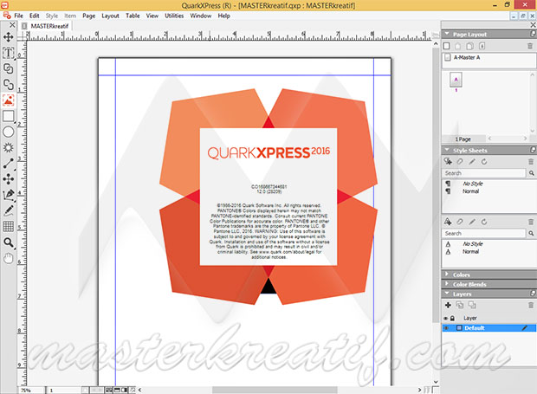Viewport: 537px width, 394px height.
Task: Expand the Color Blends panel
Action: pos(447,284)
